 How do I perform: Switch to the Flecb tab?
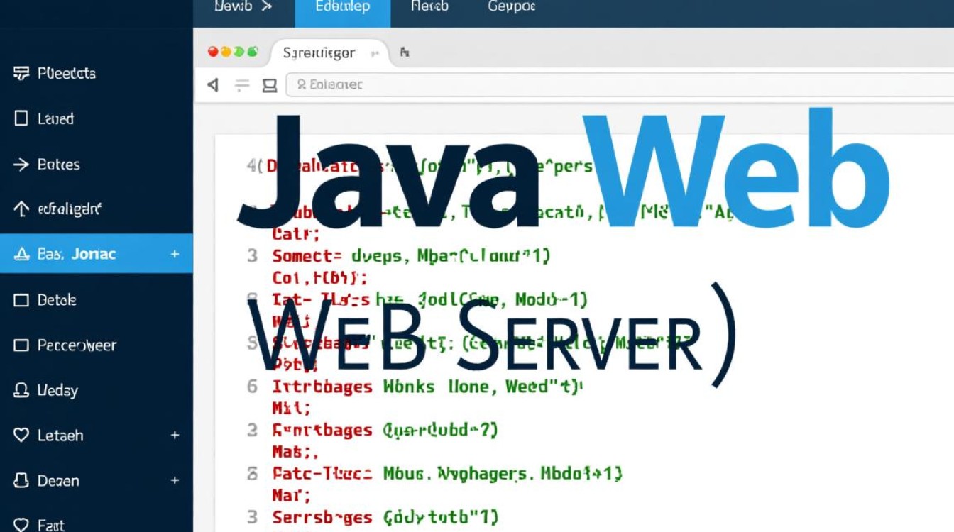click(x=429, y=7)
